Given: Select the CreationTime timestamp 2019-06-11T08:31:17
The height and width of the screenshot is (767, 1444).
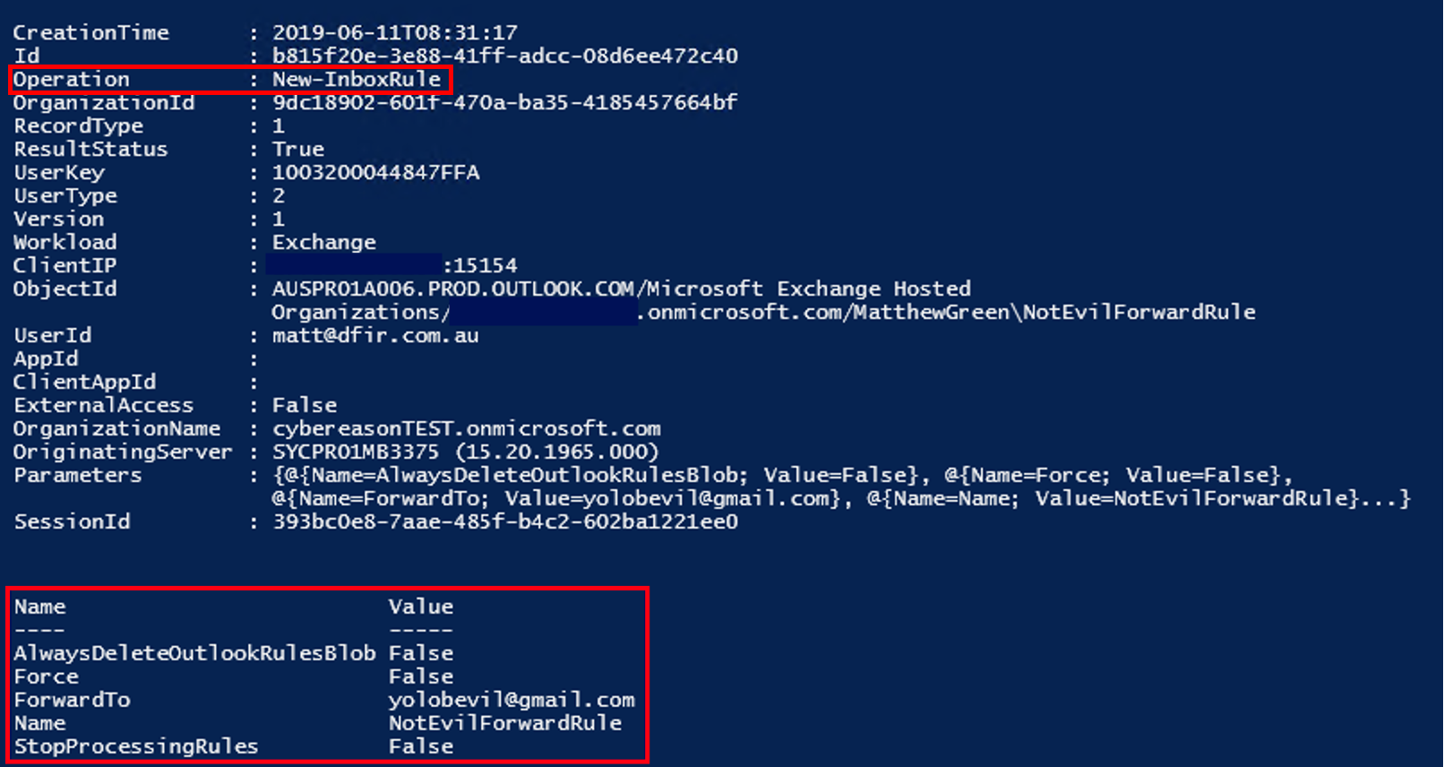Looking at the screenshot, I should click(x=395, y=32).
